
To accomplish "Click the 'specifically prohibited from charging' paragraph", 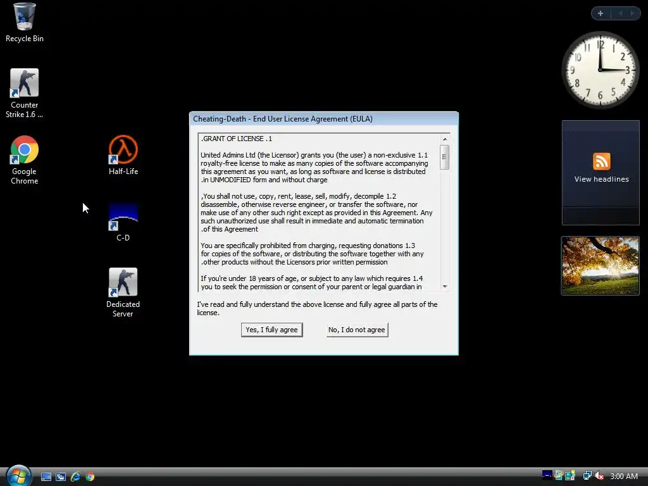I will 312,254.
